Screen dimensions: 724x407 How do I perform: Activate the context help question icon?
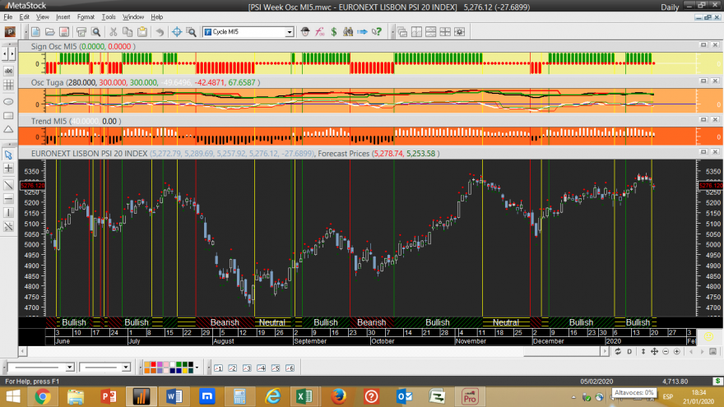377,32
